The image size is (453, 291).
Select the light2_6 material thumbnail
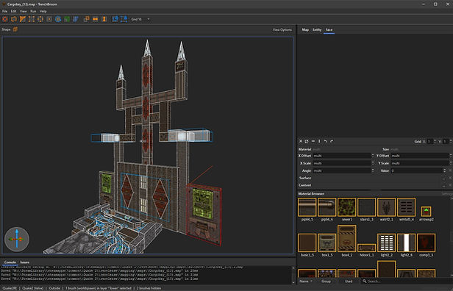click(406, 242)
